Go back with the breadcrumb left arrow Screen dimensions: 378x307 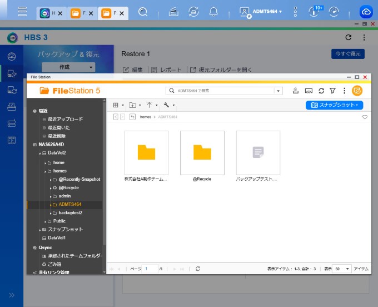click(116, 117)
